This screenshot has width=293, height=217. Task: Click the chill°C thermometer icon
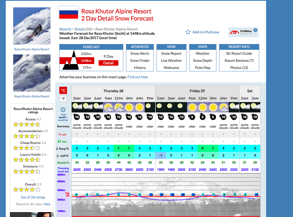coord(58,156)
